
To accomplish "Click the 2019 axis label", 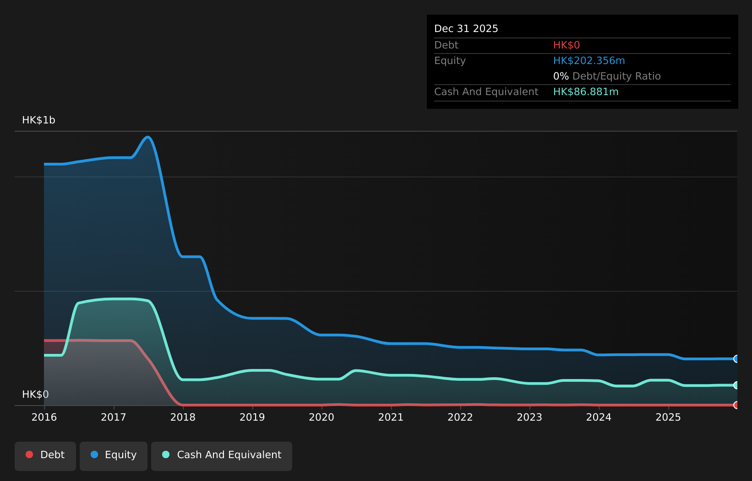I will [252, 417].
